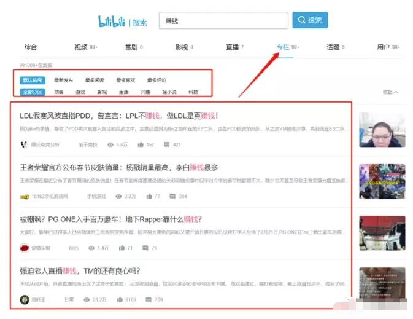The image size is (413, 319).
Task: Open article 强迫老人直播赚钱
Action: point(80,271)
